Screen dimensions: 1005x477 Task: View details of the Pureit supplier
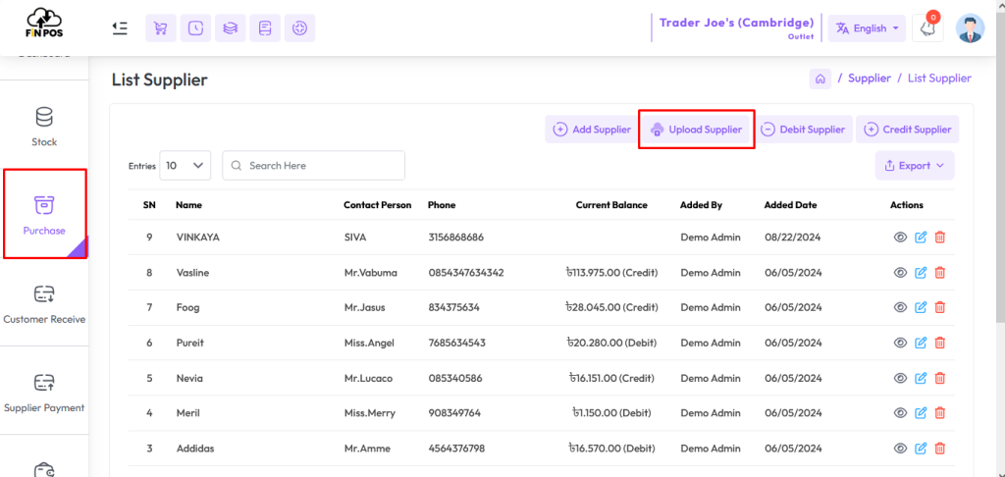coord(901,343)
